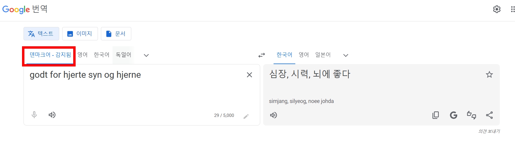Share the translation

(489, 115)
